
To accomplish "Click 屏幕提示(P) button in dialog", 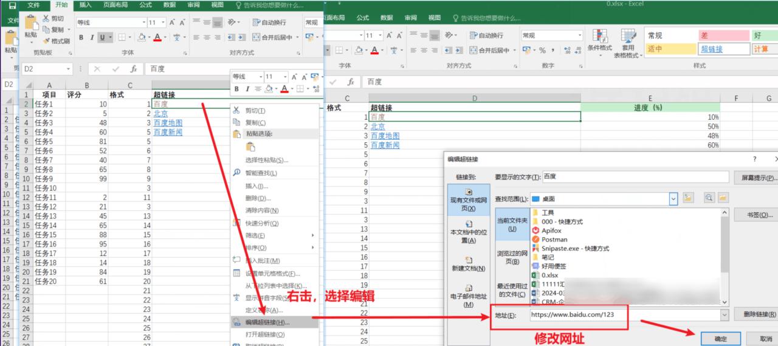I will tap(756, 178).
